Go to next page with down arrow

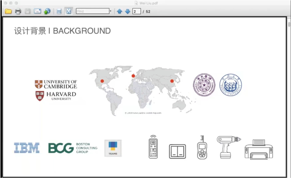pyautogui.click(x=127, y=11)
